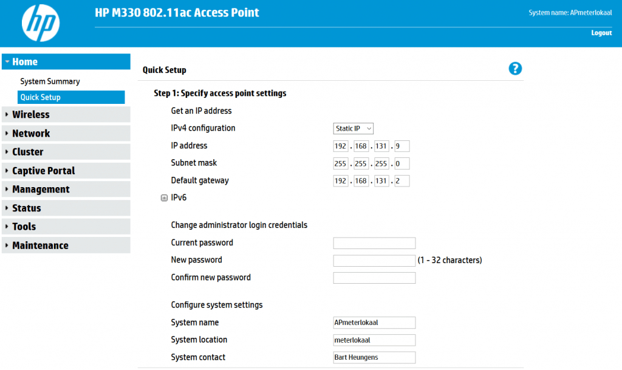Click the System contact field

[374, 357]
